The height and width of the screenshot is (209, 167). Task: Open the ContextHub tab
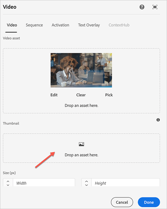(x=119, y=25)
